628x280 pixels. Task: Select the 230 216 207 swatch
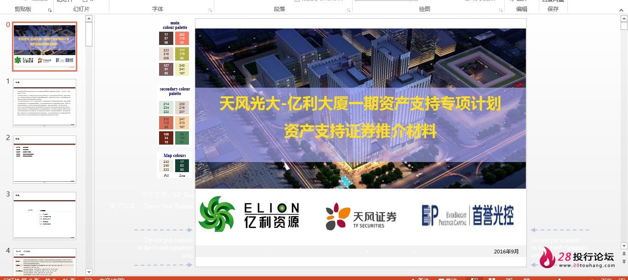point(182,108)
